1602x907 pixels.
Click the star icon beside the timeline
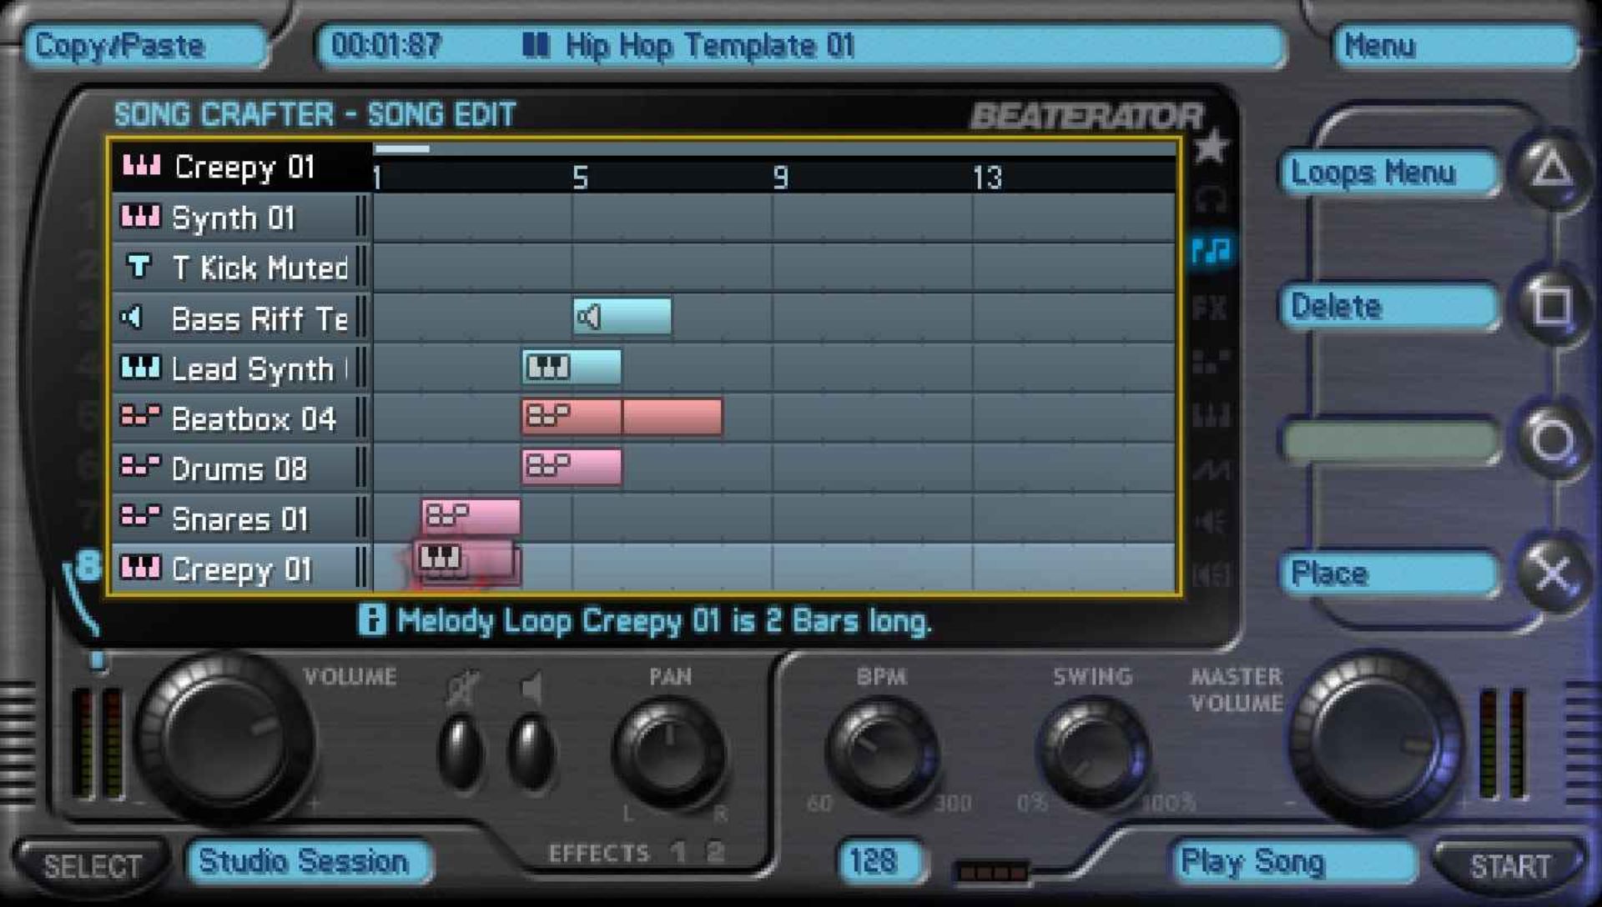(1210, 147)
